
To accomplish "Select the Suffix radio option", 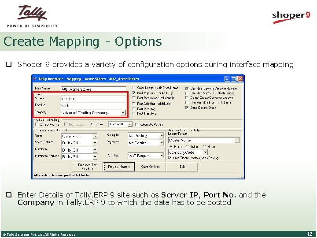I will [187, 146].
